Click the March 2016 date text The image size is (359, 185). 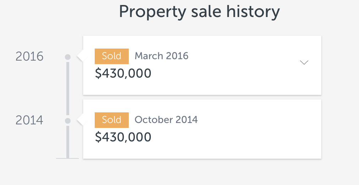click(161, 56)
